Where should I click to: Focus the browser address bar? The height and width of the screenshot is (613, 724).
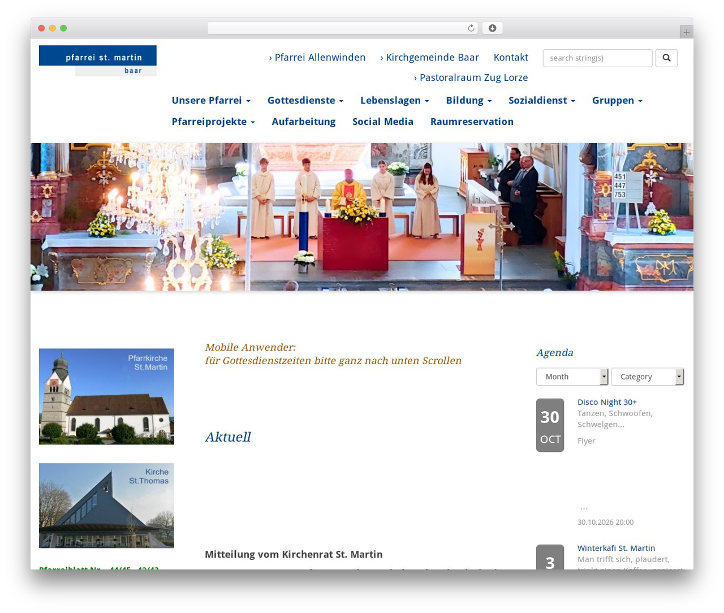[x=342, y=28]
